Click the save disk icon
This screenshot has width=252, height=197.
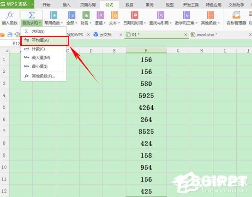click(10, 35)
